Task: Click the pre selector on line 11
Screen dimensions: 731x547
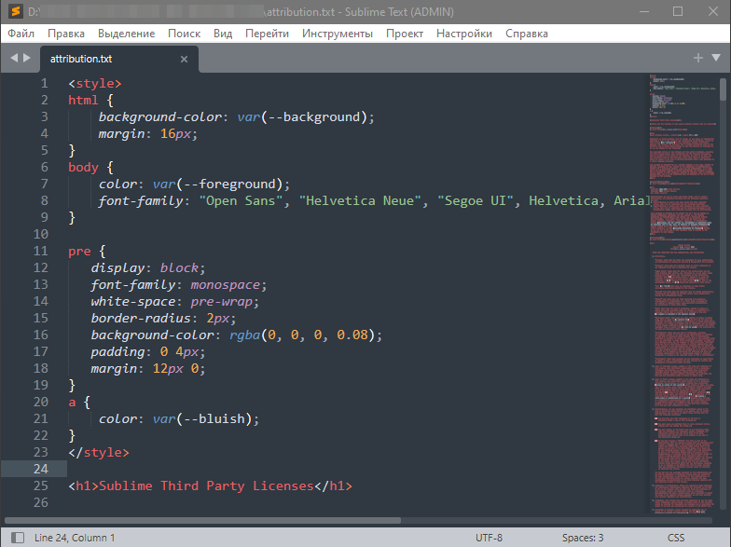Action: coord(79,252)
